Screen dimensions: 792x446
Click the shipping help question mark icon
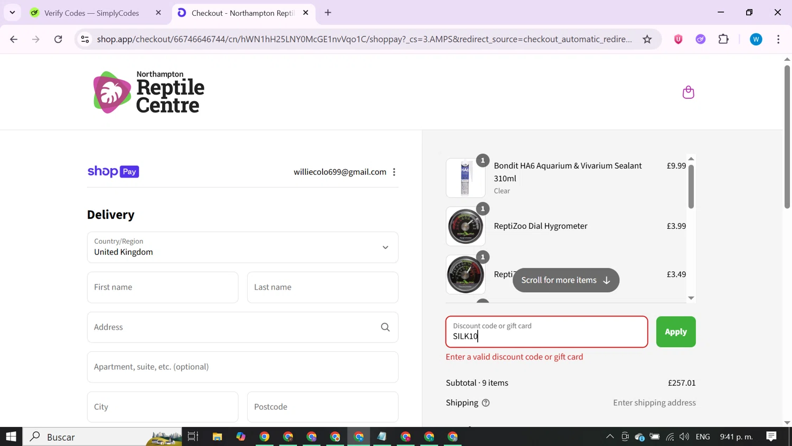point(486,403)
